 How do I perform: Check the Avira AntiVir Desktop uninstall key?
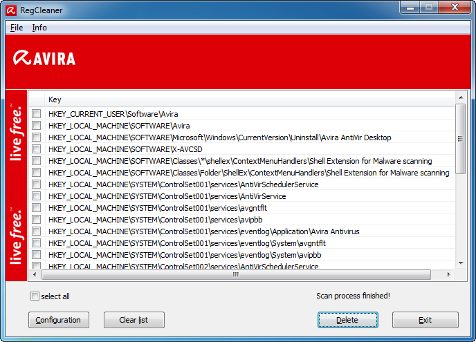point(36,137)
